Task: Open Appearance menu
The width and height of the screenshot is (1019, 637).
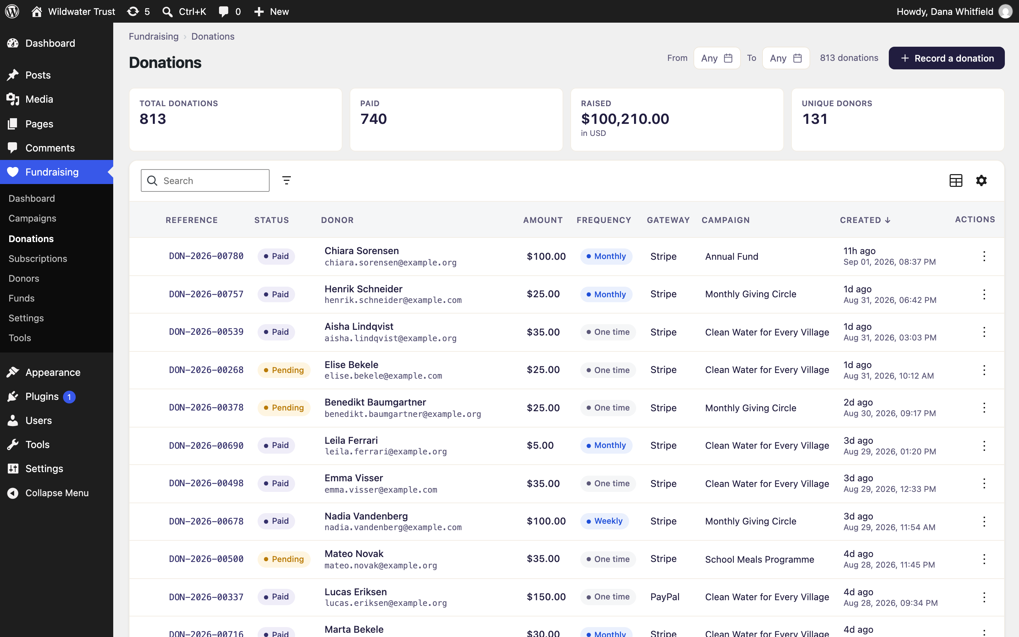Action: [x=56, y=372]
